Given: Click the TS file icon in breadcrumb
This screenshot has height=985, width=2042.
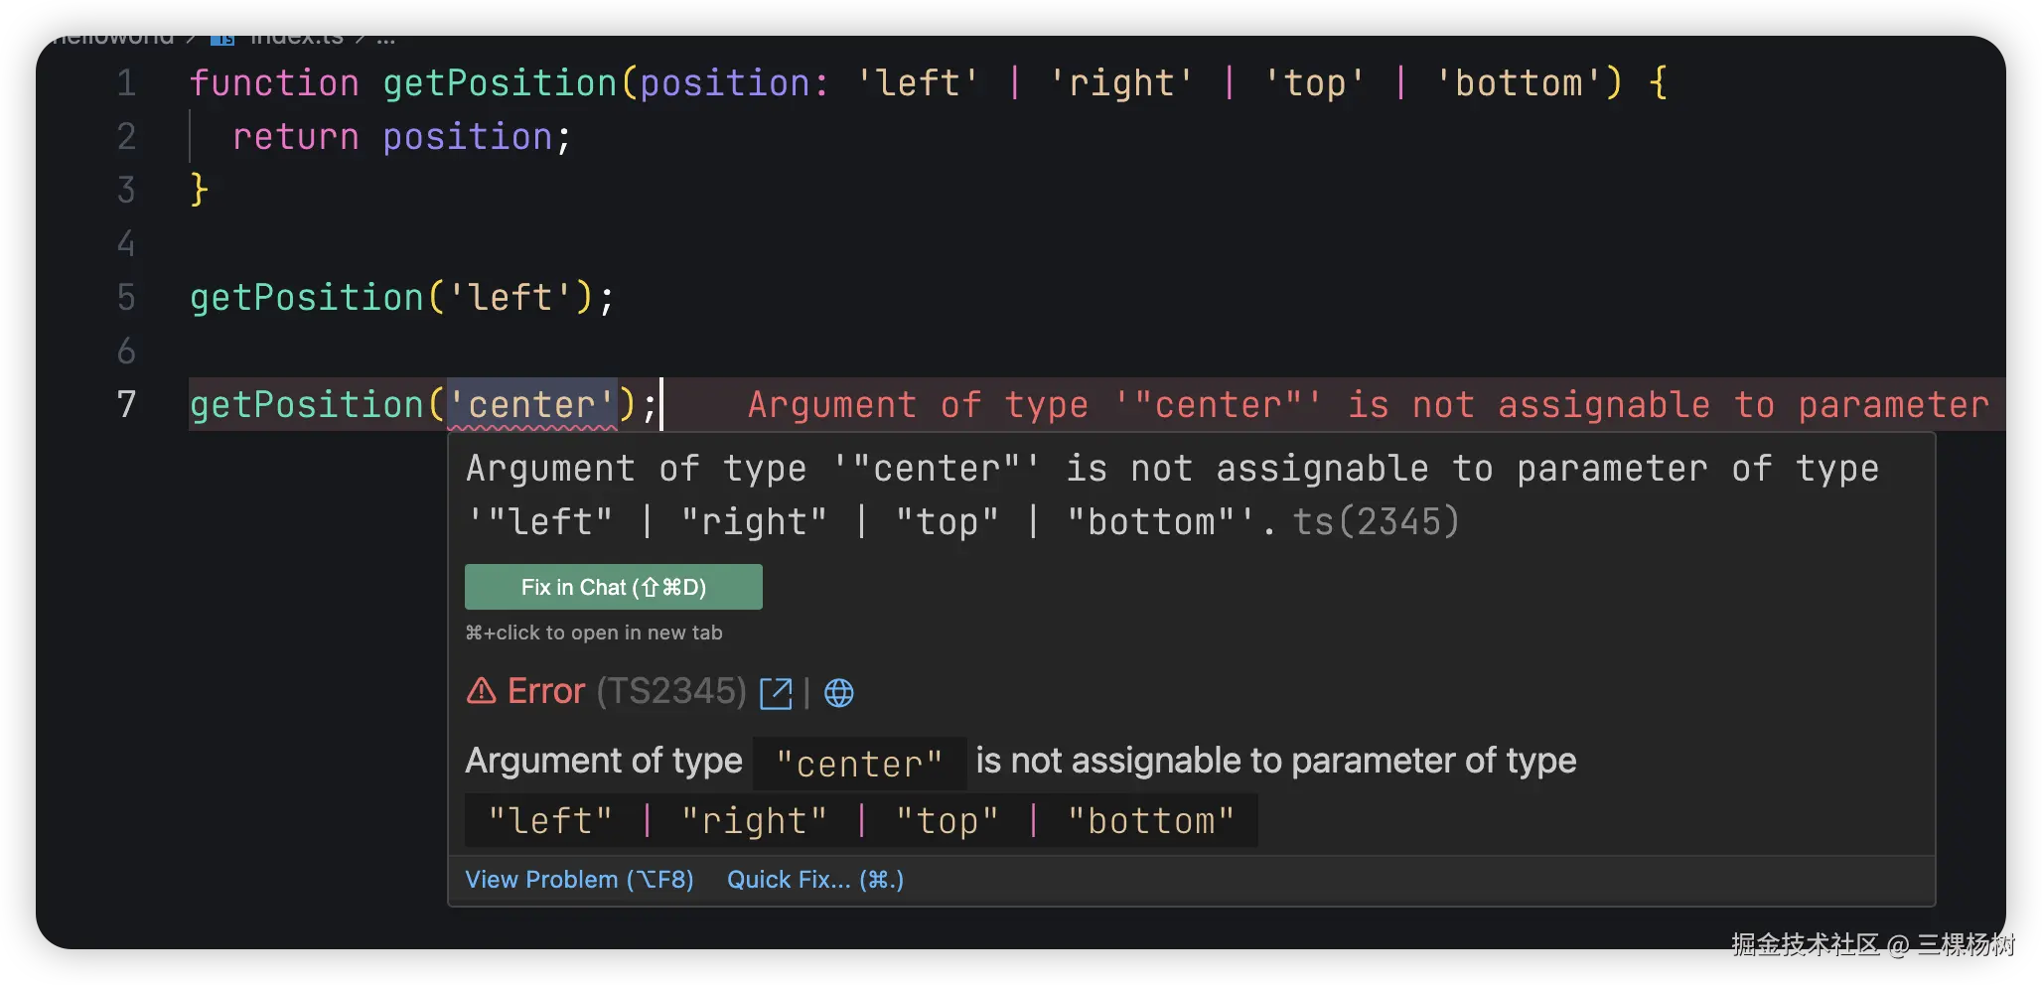Looking at the screenshot, I should (222, 40).
